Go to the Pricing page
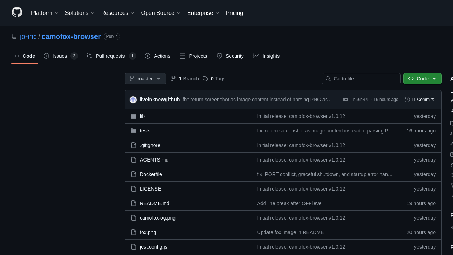 (234, 13)
